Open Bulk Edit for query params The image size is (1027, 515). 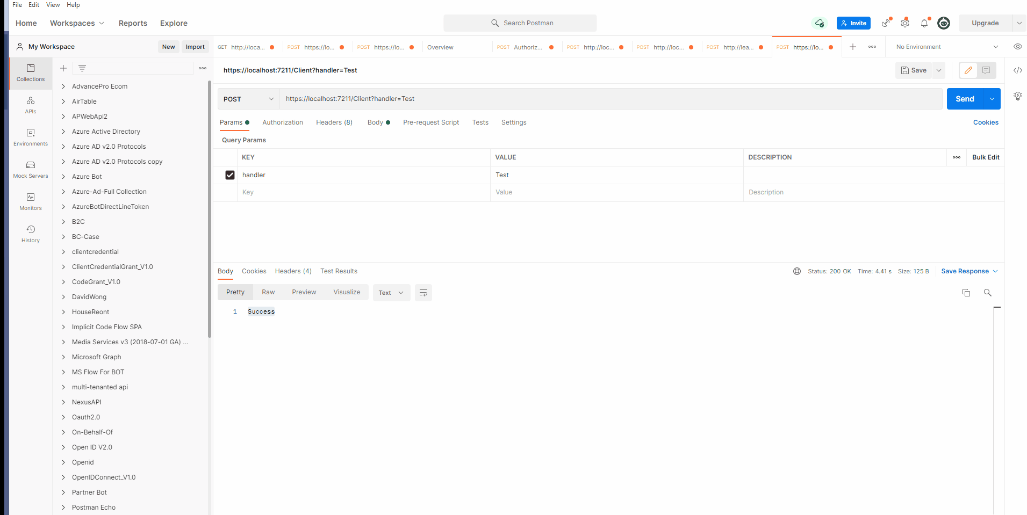tap(985, 157)
